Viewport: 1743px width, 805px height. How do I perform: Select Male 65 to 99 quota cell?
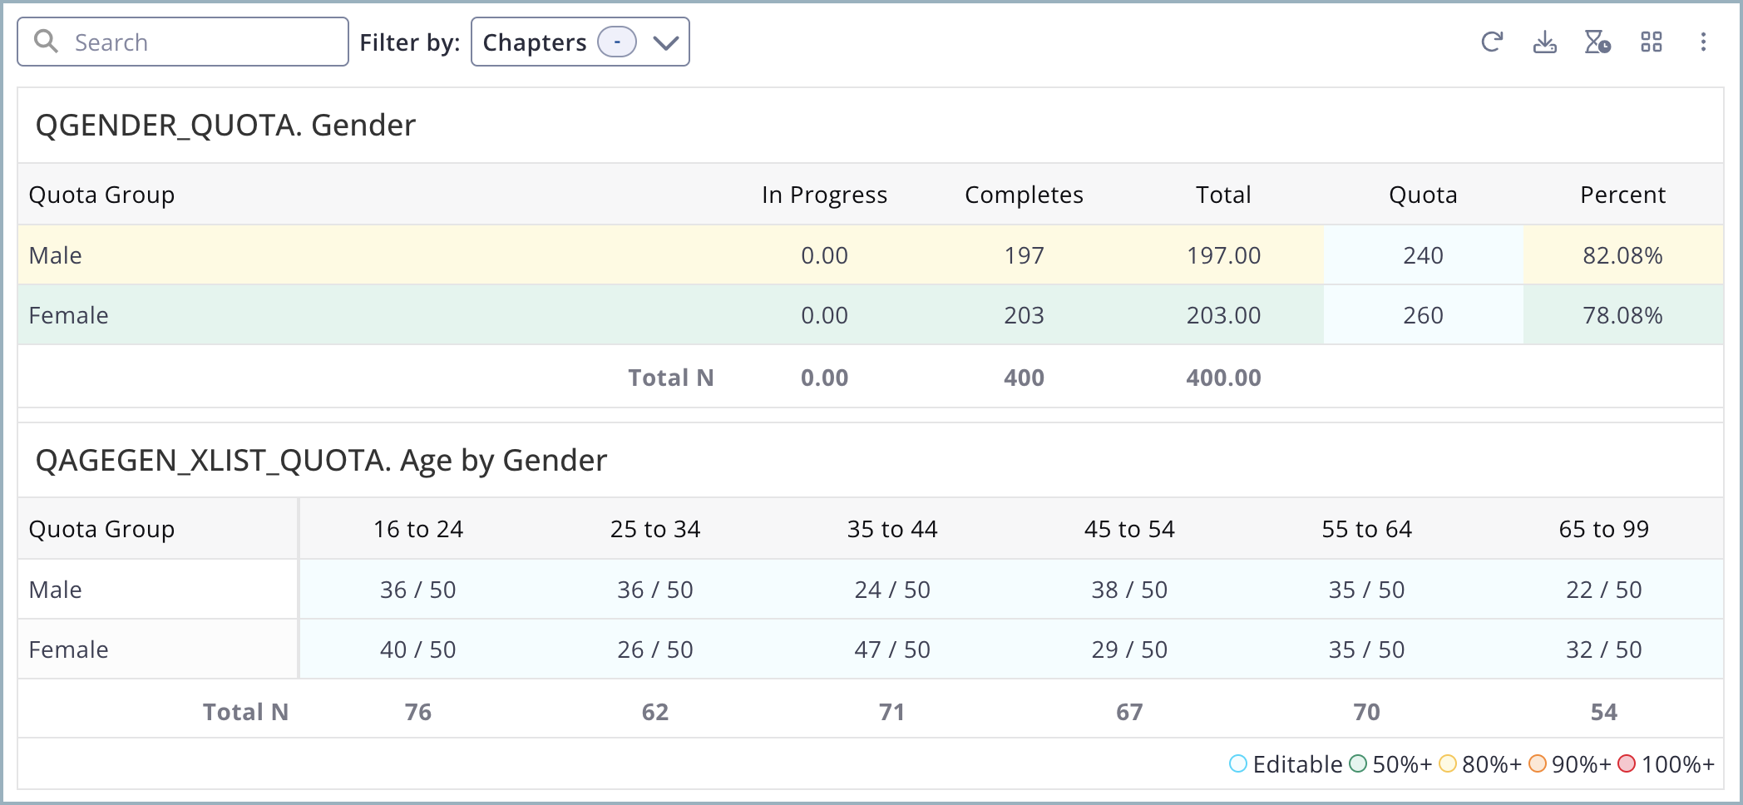pyautogui.click(x=1603, y=590)
